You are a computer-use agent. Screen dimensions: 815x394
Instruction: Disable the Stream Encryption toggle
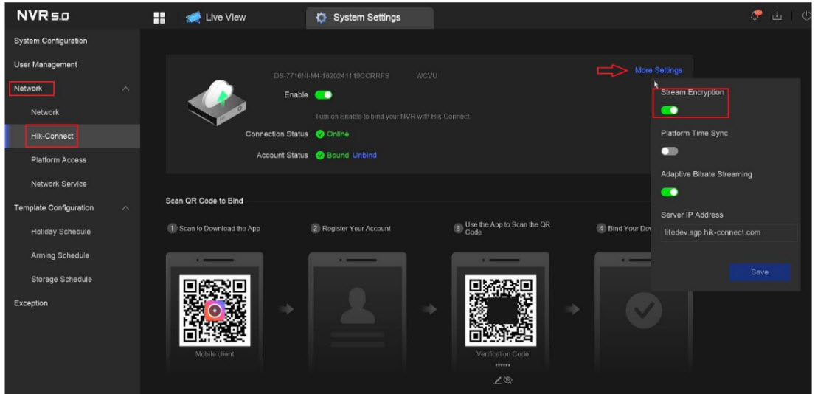coord(670,110)
